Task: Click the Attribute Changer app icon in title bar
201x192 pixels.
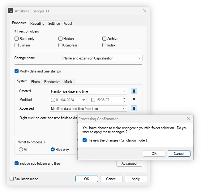Action: coord(11,11)
